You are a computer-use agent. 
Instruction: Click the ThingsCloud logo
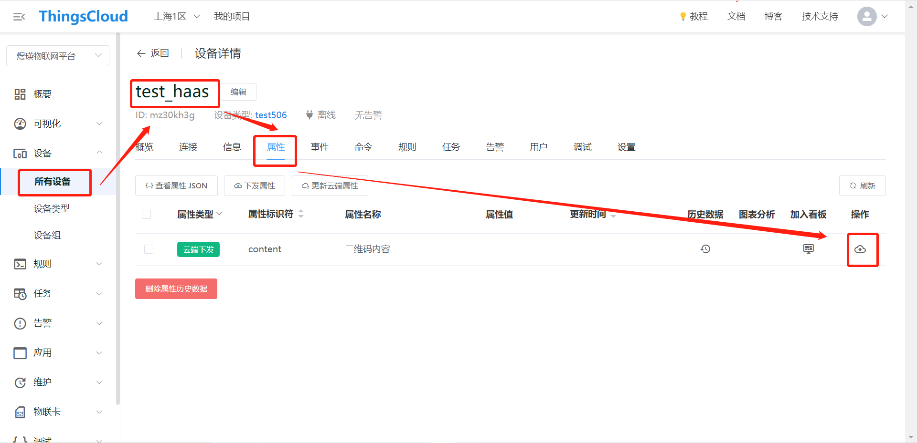(x=84, y=16)
